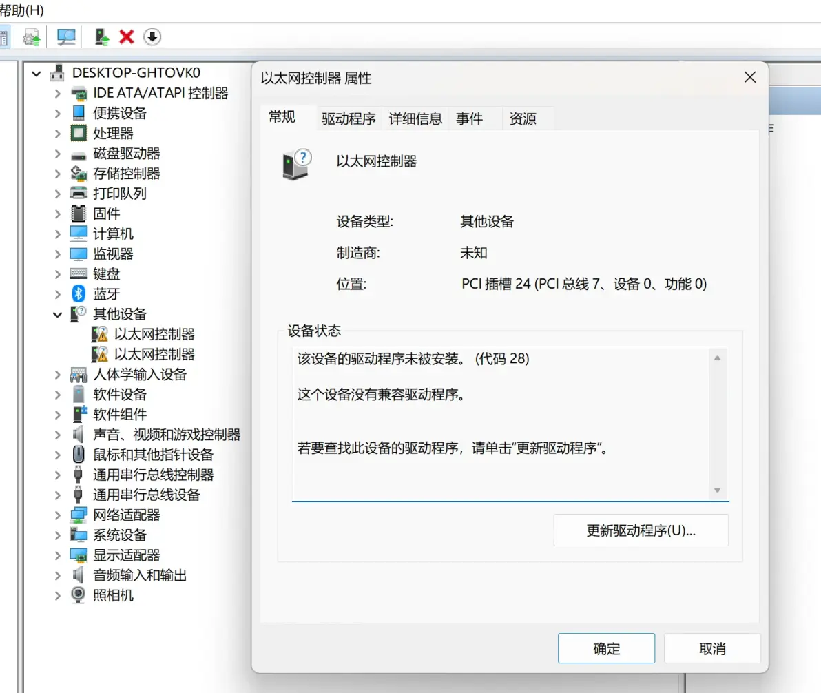Image resolution: width=821 pixels, height=693 pixels.
Task: Click the device status scrollbar down arrow
Action: 717,490
